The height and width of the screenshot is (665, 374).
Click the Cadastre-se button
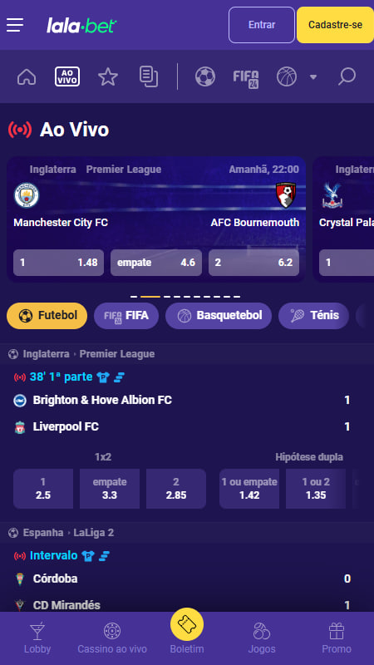[x=335, y=25]
